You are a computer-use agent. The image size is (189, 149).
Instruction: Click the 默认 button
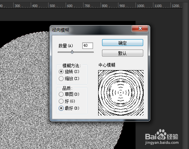coord(123,53)
